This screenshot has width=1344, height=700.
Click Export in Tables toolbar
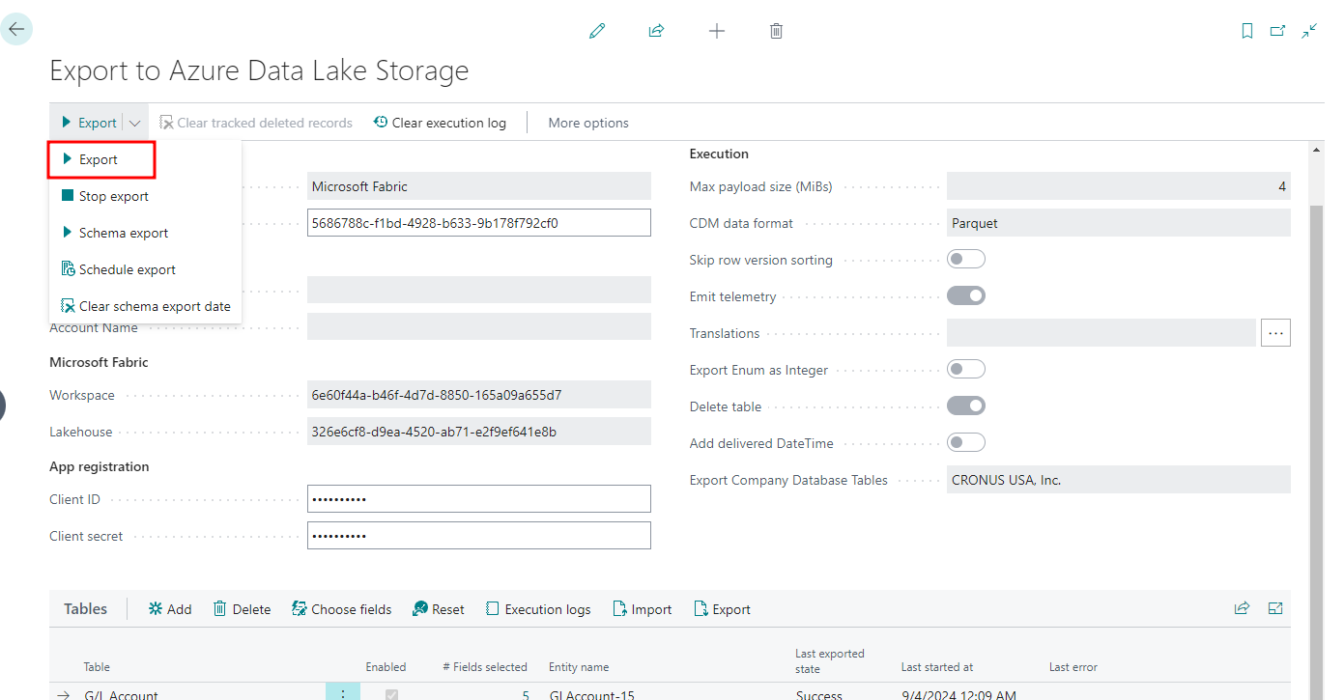pos(723,609)
